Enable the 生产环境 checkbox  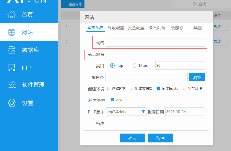[185, 88]
